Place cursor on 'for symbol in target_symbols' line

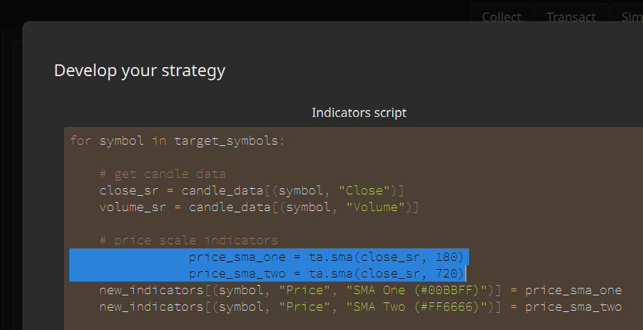point(177,140)
